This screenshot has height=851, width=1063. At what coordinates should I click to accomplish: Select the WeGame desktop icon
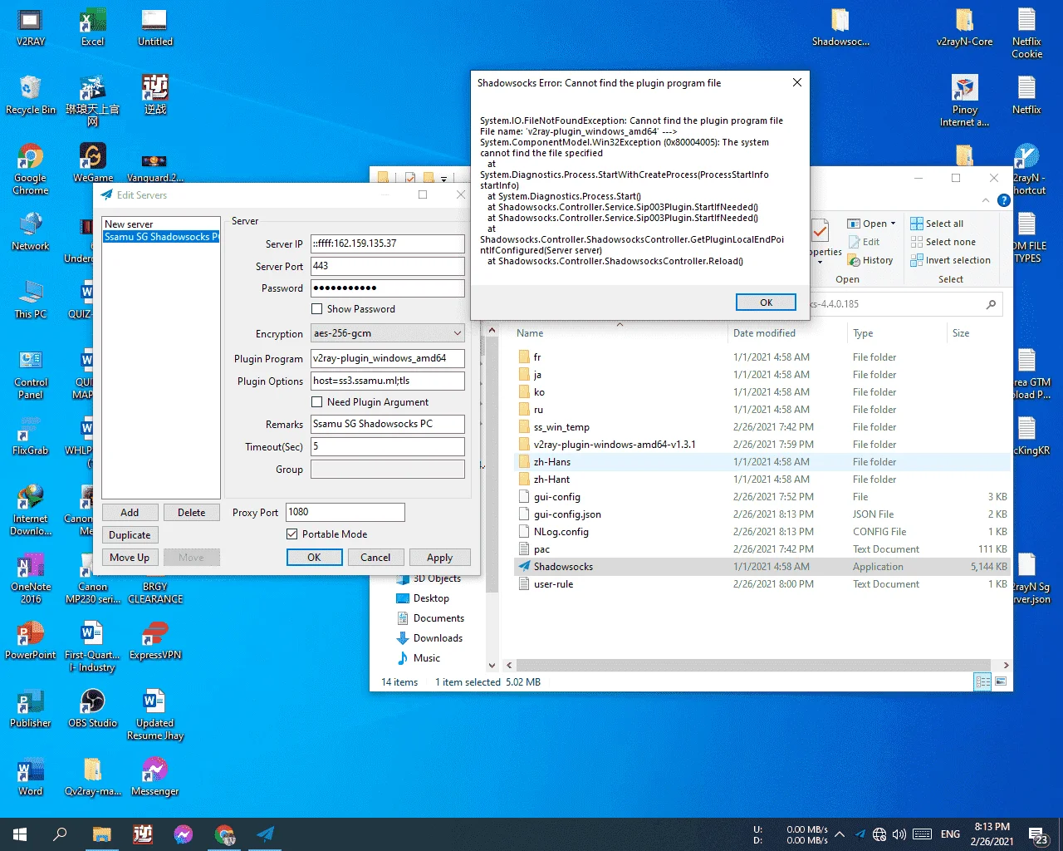point(92,163)
